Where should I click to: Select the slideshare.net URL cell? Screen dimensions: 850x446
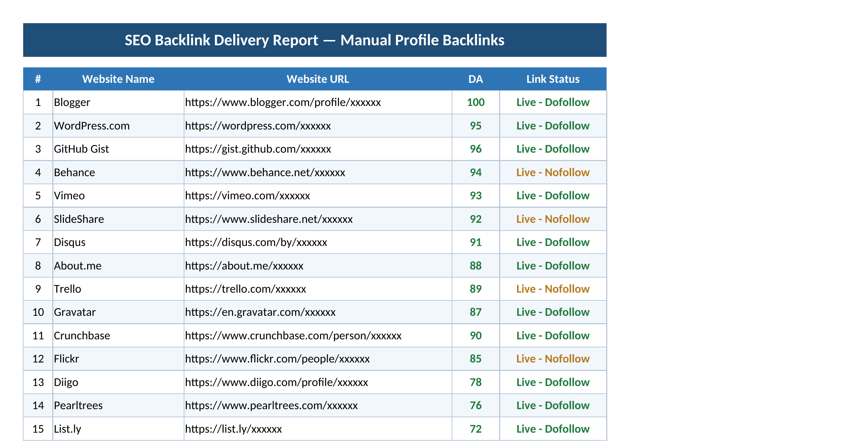[318, 219]
